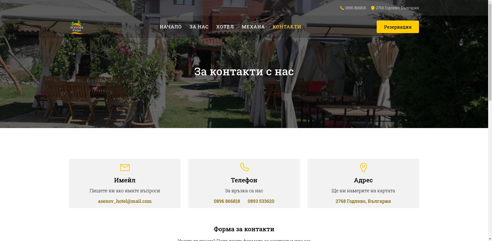This screenshot has width=492, height=241.
Task: Go to the ХОТЕЛ page
Action: point(225,27)
